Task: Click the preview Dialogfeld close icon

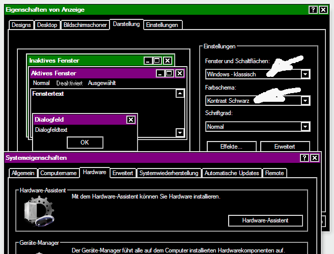Action: pos(131,120)
